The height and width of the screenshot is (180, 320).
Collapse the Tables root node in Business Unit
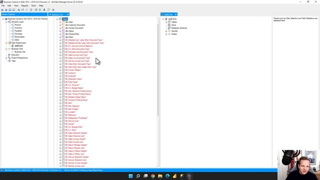pyautogui.click(x=57, y=19)
